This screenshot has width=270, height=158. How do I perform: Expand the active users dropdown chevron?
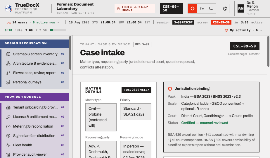click(58, 23)
